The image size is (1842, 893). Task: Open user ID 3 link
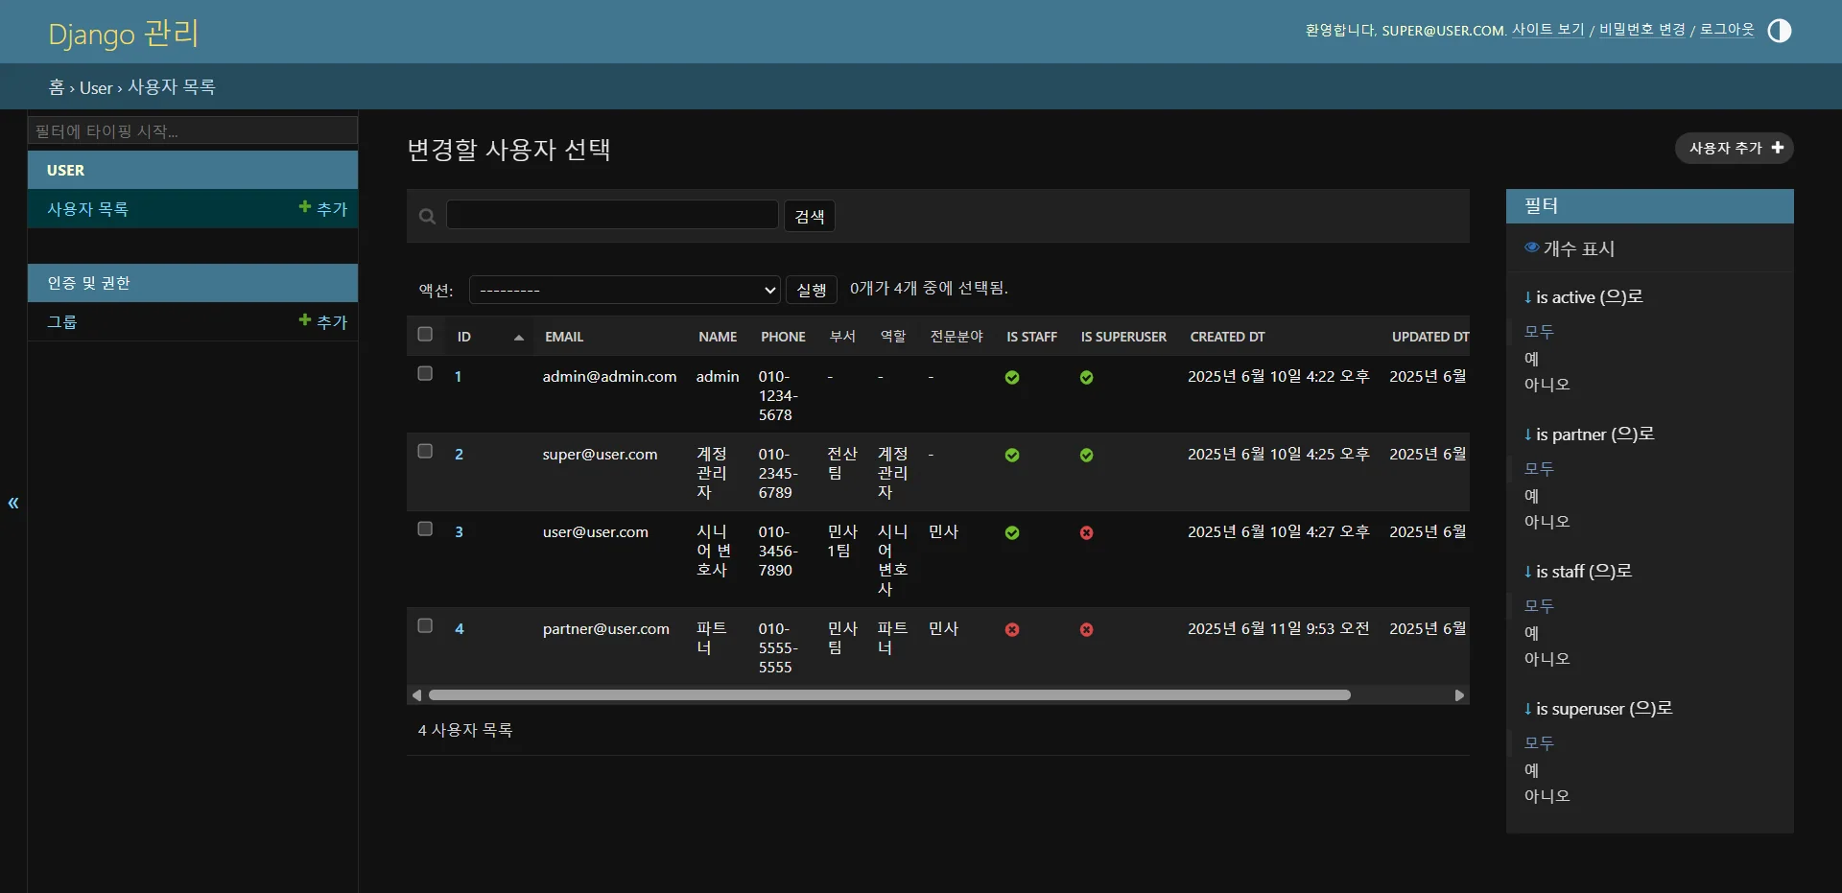point(459,532)
